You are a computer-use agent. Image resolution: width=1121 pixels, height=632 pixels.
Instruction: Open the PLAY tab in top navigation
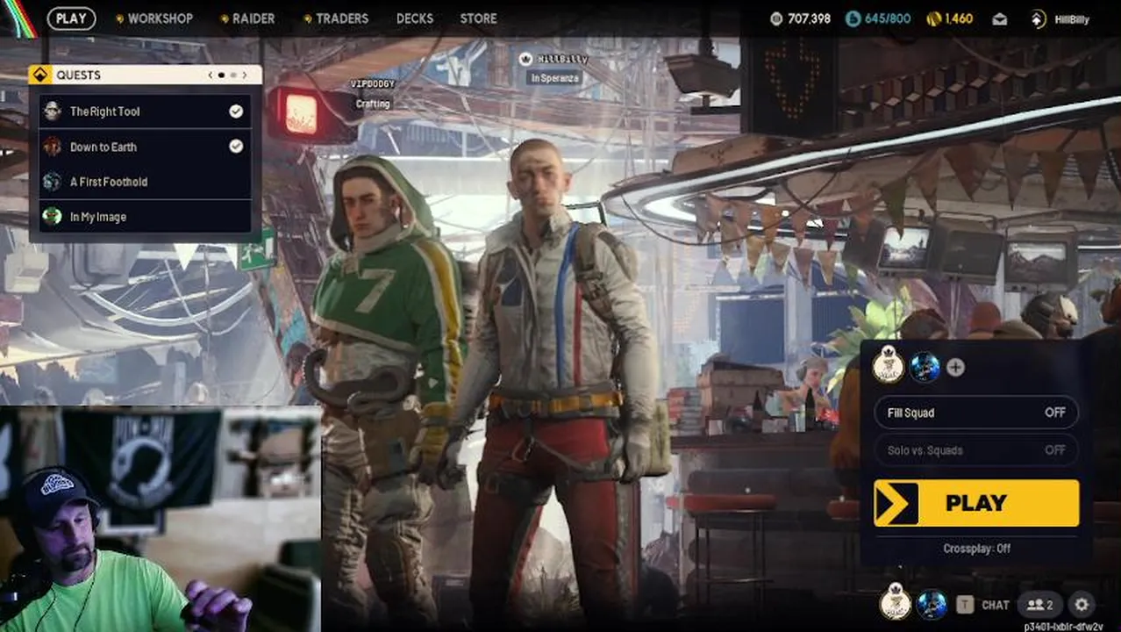point(71,18)
